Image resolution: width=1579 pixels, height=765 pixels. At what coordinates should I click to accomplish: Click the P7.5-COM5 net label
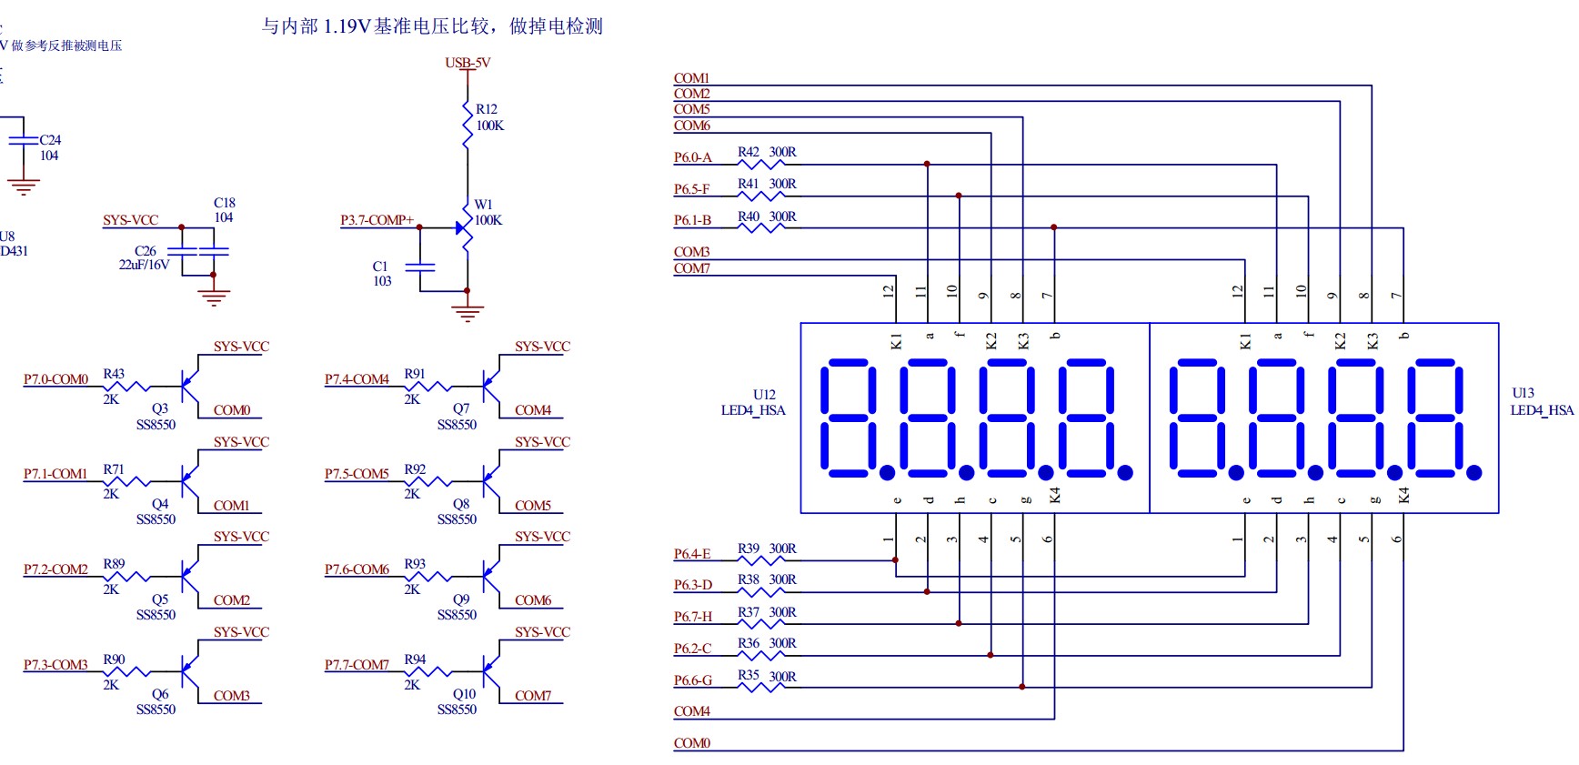(357, 475)
